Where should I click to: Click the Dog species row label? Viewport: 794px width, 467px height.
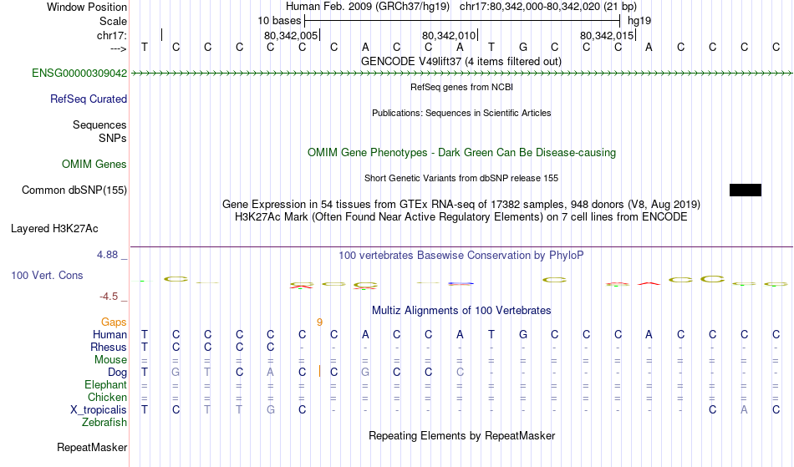tap(118, 373)
